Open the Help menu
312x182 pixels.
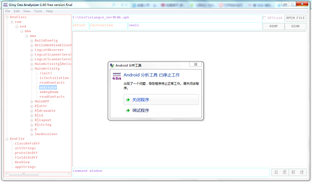point(49,11)
